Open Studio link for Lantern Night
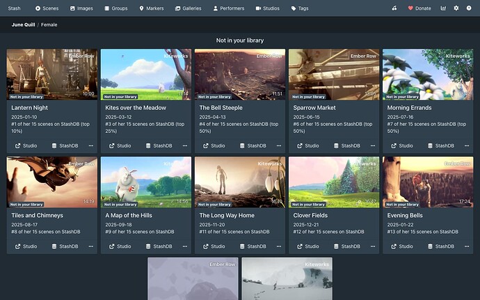Image resolution: width=480 pixels, height=300 pixels. [26, 146]
